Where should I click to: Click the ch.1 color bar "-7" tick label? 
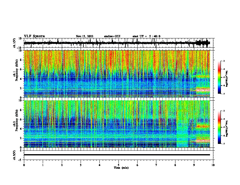(223, 94)
